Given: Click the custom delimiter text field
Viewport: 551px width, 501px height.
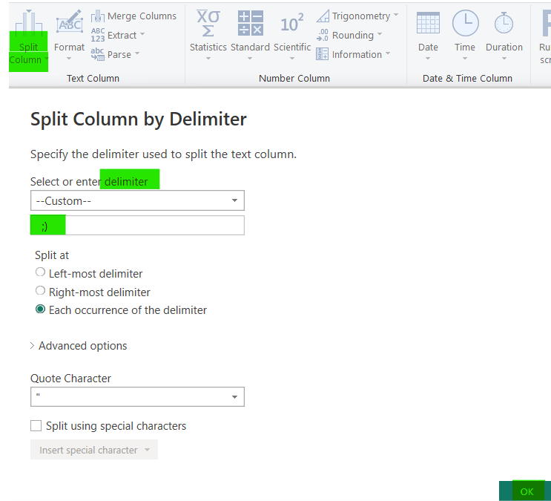Looking at the screenshot, I should click(x=137, y=225).
